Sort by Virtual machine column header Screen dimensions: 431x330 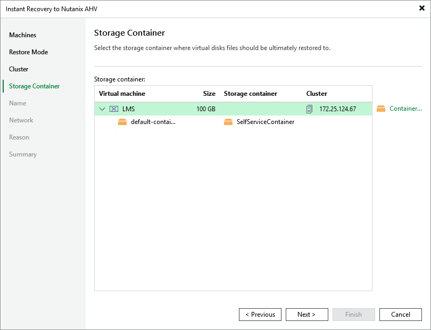pyautogui.click(x=122, y=94)
